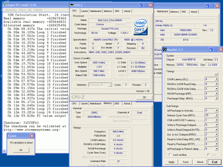Image resolution: width=223 pixels, height=167 pixels.
Task: Click the Channels # value Dual
Action: [140, 113]
